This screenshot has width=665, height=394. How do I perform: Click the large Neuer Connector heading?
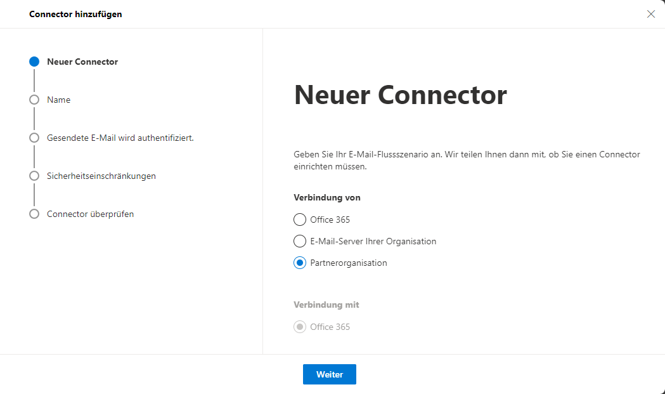point(401,95)
